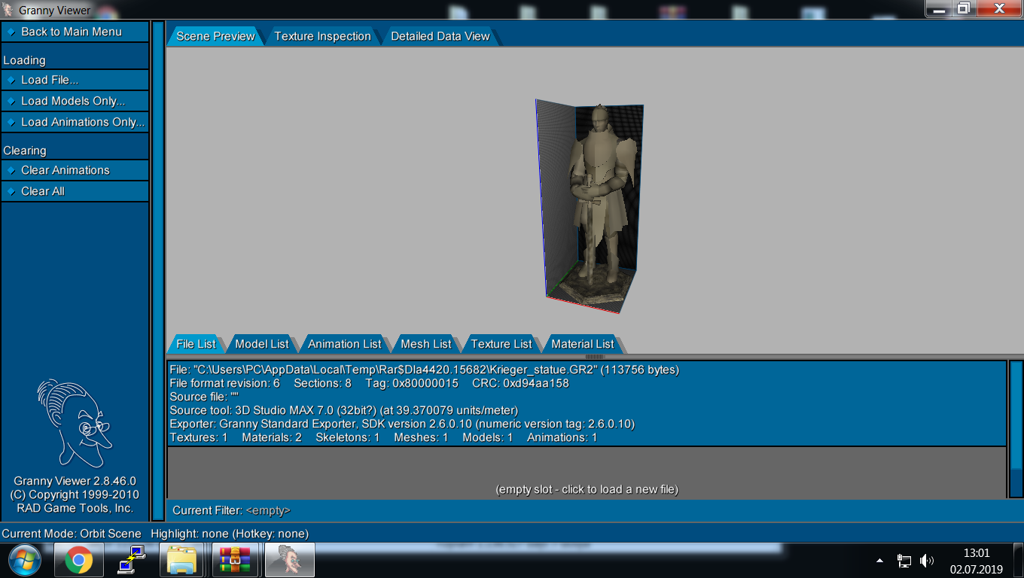Click the 13:01 taskbar clock
The image size is (1024, 578).
click(x=976, y=553)
